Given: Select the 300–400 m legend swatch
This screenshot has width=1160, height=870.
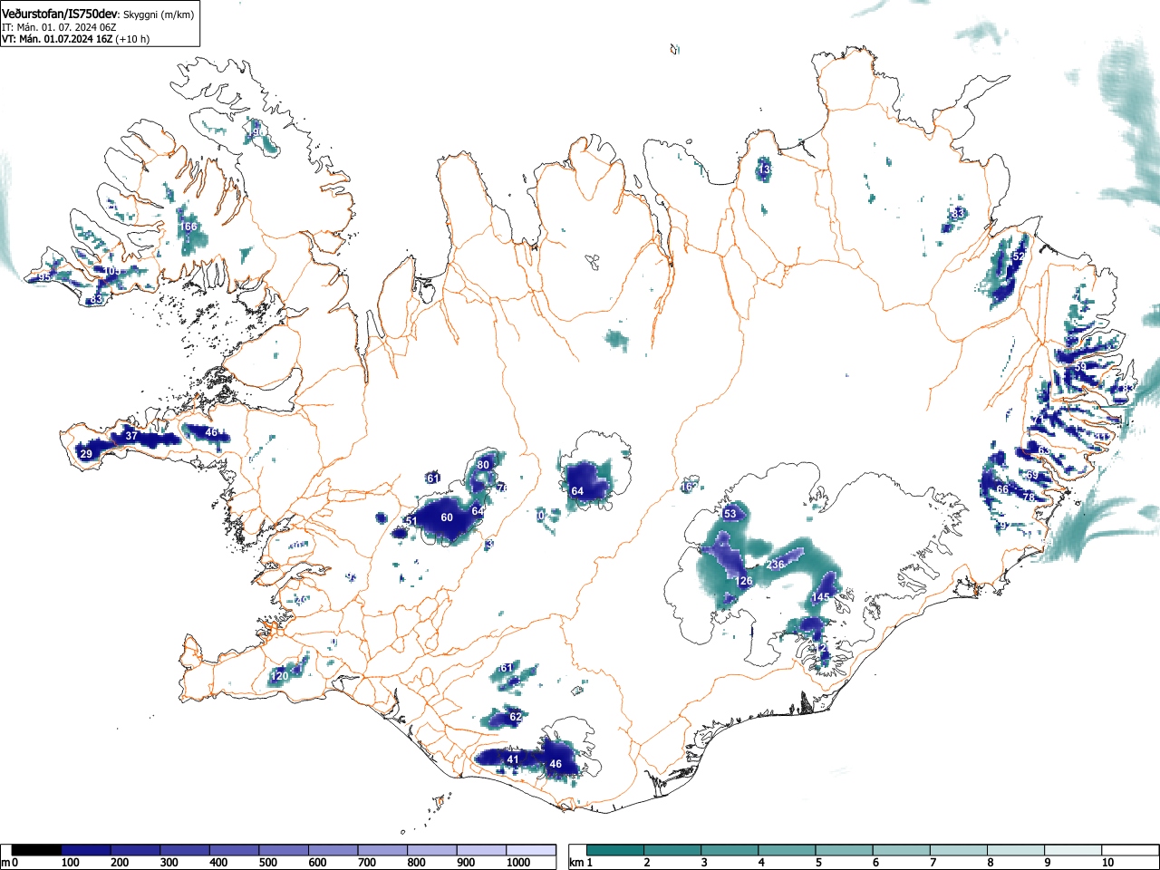Looking at the screenshot, I should coord(185,850).
